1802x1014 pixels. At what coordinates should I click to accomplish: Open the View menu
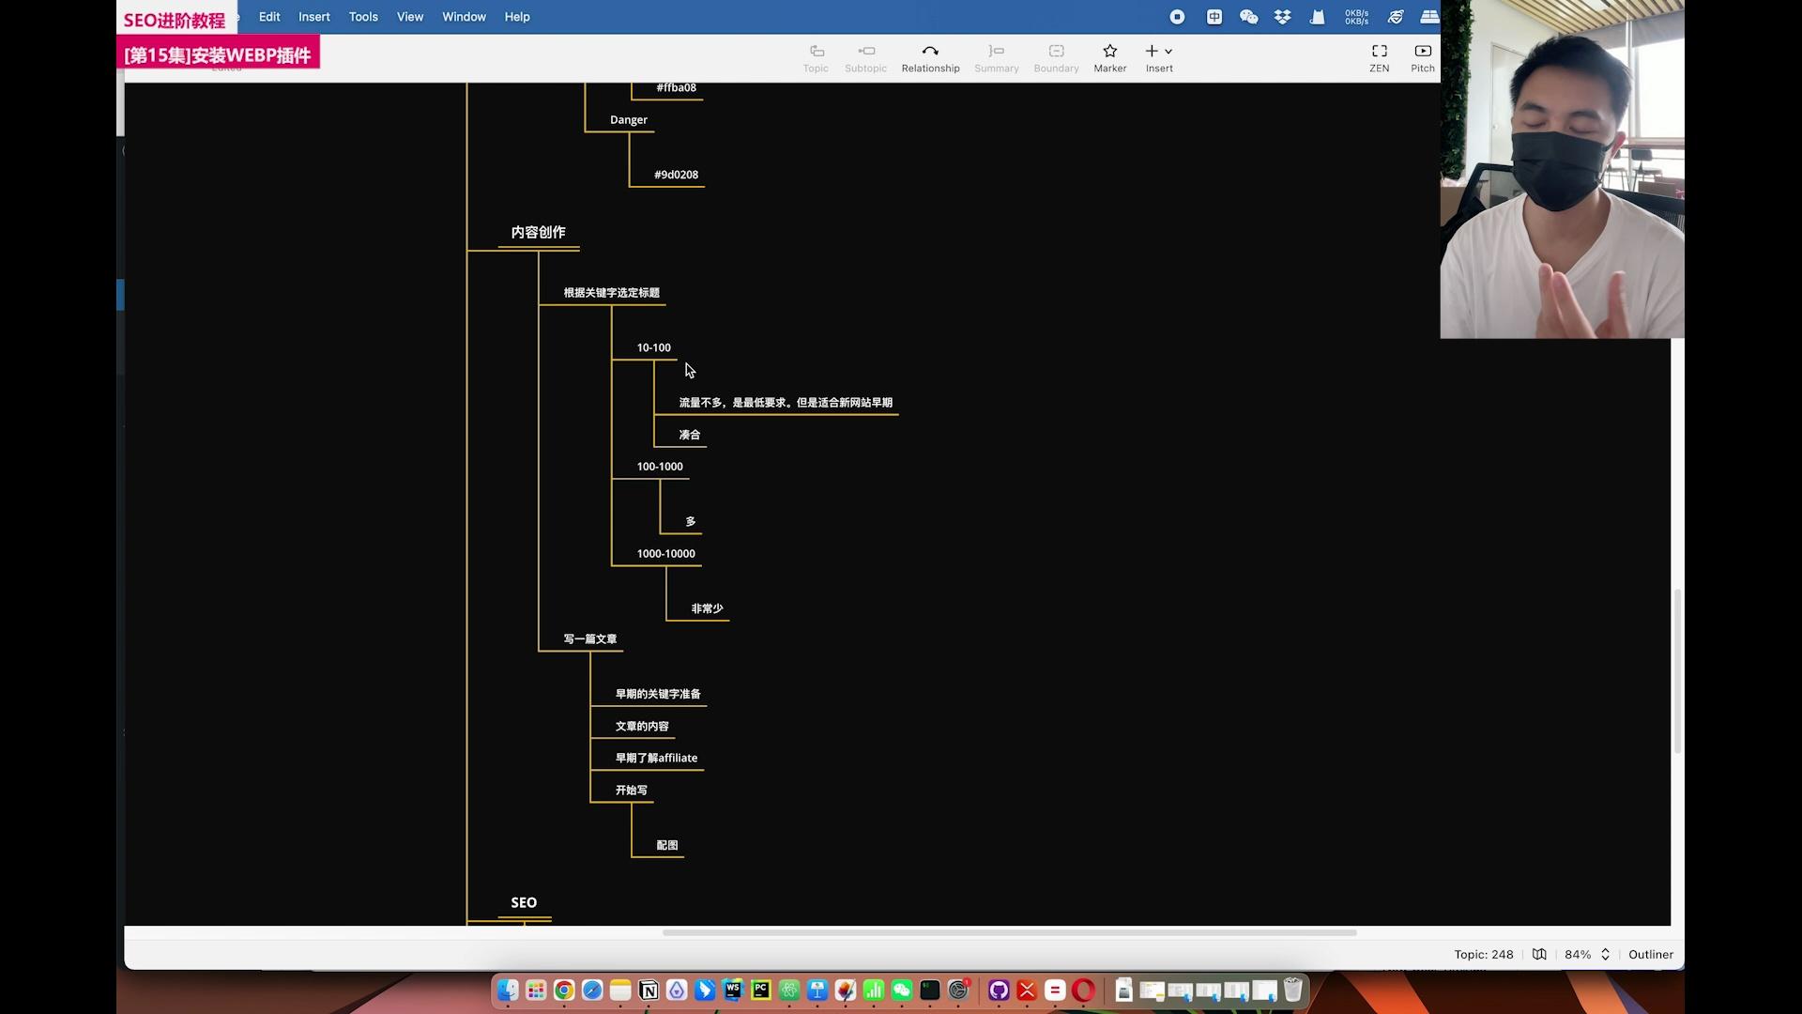410,17
